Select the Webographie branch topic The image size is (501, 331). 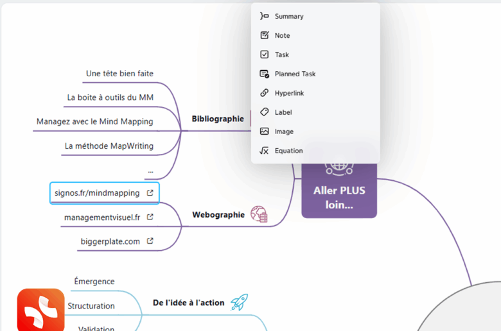(218, 214)
